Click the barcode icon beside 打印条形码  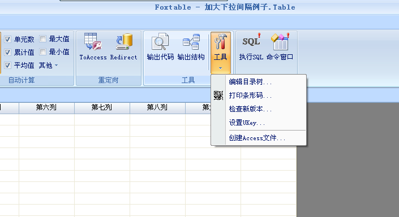point(218,96)
